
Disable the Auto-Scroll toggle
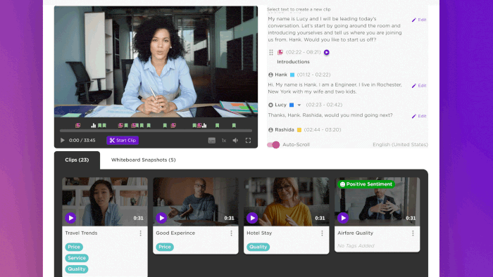tap(273, 145)
